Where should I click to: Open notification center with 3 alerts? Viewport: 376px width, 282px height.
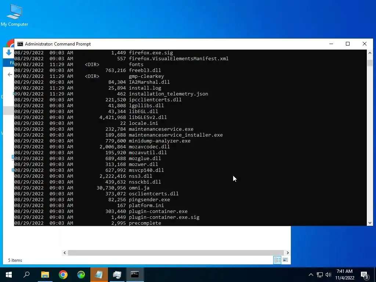click(364, 275)
